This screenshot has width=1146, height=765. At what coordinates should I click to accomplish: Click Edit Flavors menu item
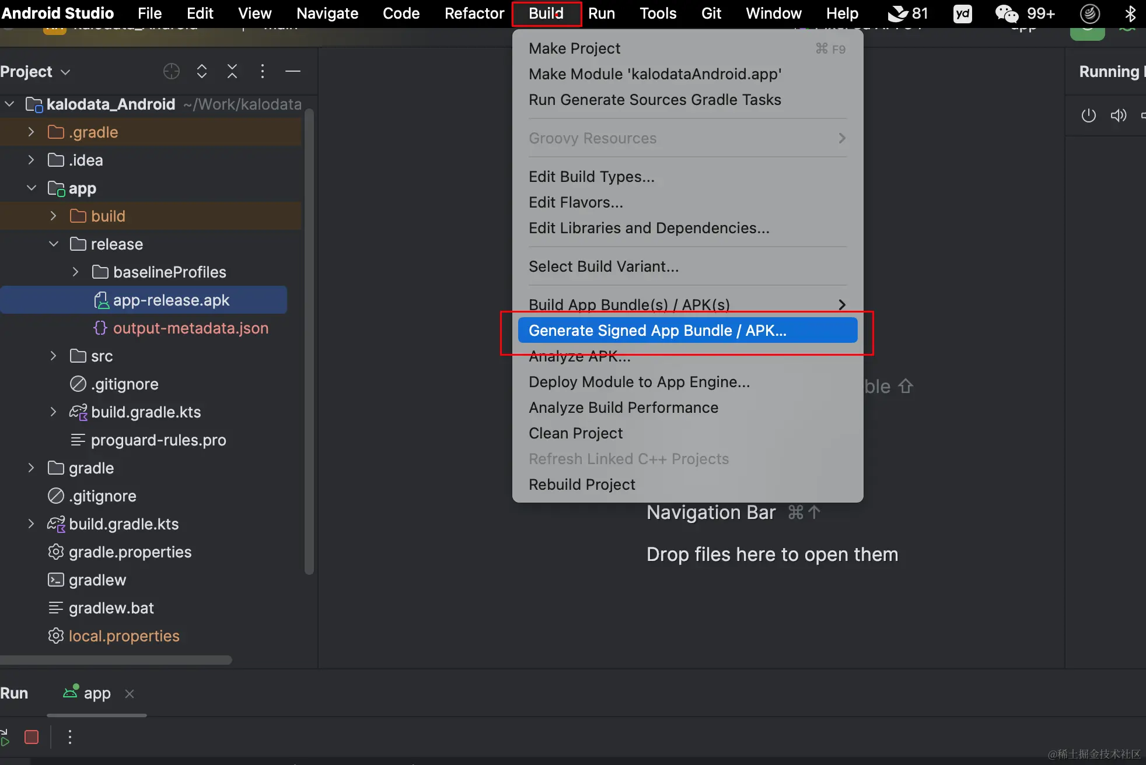687,202
